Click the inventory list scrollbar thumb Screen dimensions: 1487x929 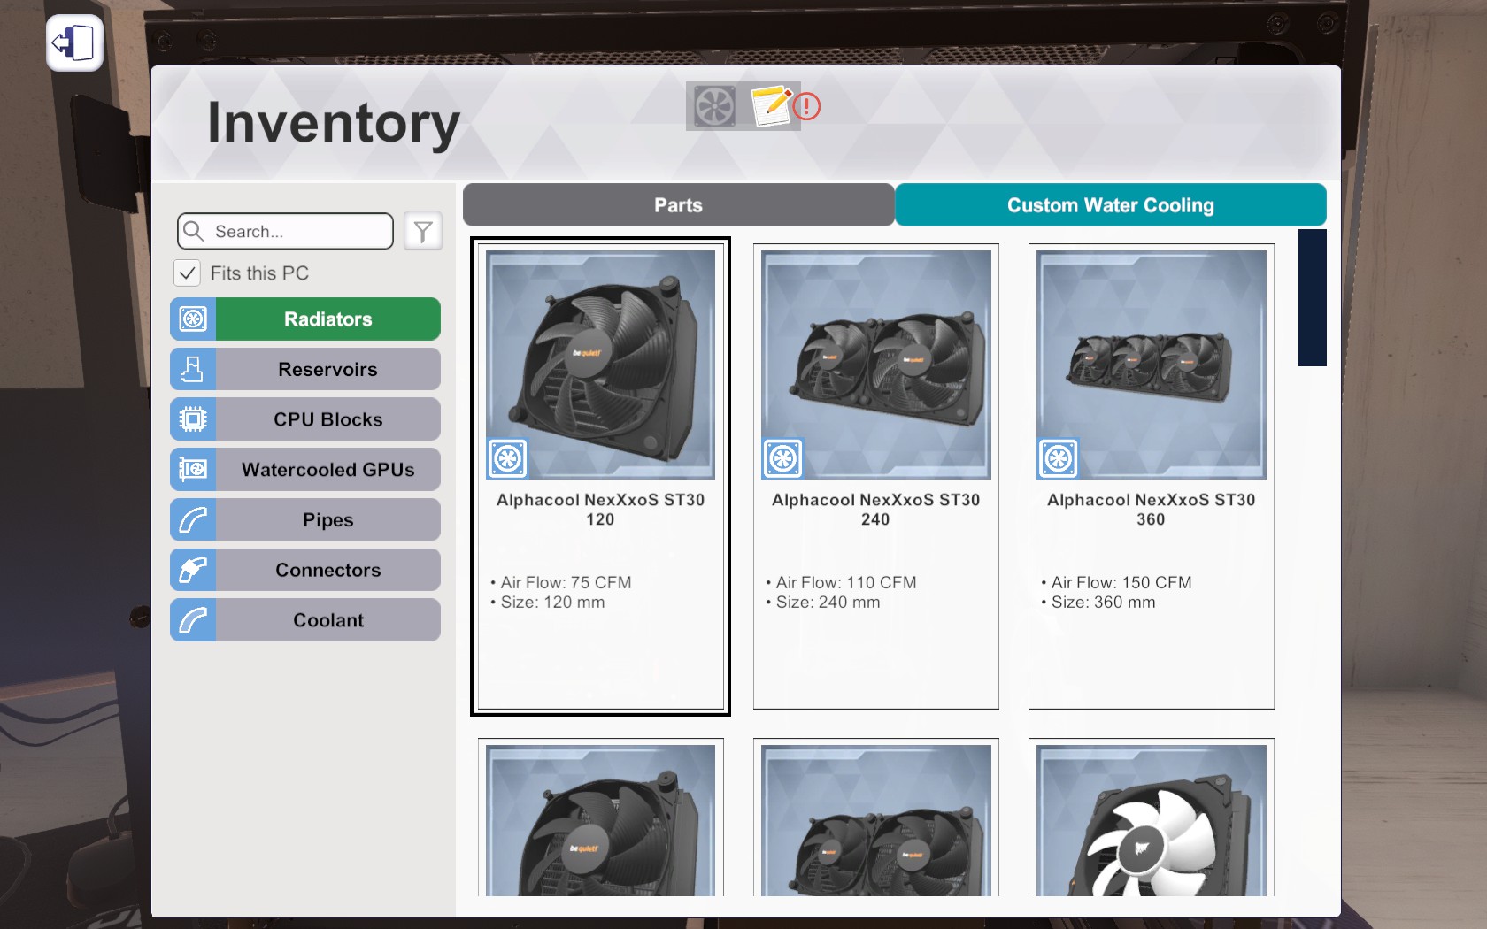click(x=1312, y=297)
